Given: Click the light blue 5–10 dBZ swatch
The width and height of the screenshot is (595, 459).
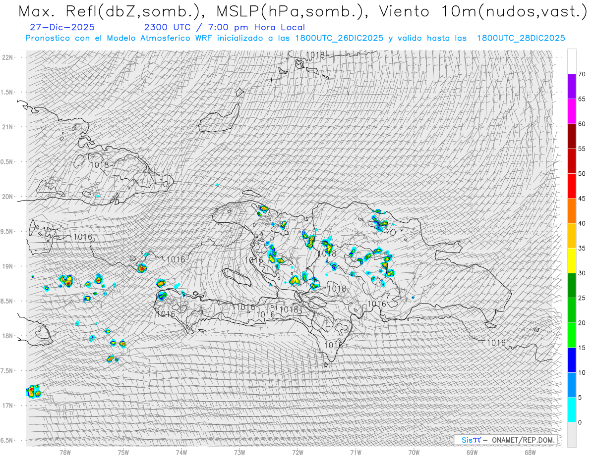Looking at the screenshot, I should [572, 385].
